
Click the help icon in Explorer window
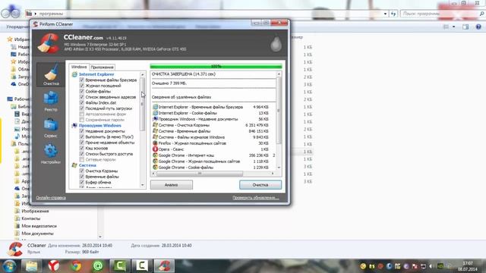(478, 27)
